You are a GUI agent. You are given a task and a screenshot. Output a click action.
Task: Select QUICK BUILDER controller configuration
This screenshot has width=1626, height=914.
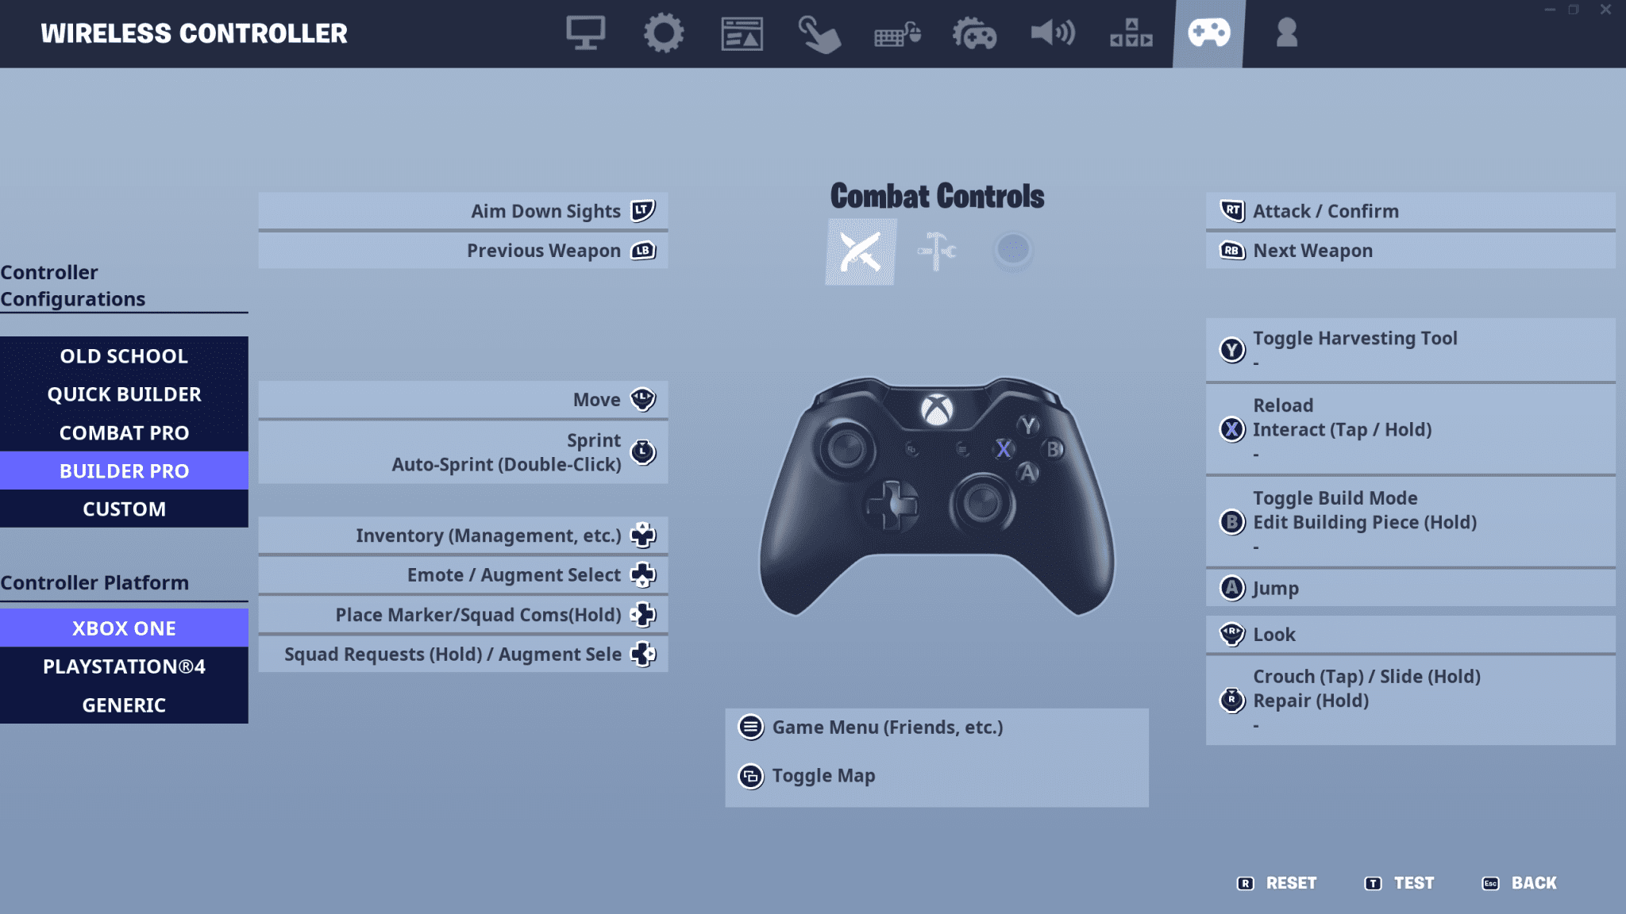[124, 393]
